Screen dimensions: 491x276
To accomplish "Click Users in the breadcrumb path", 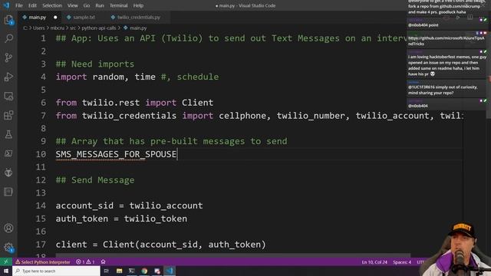I will pyautogui.click(x=39, y=28).
